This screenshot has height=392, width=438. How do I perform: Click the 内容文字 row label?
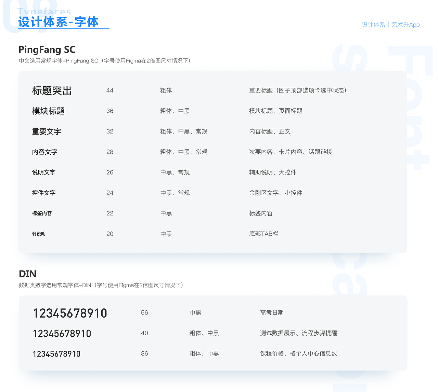tap(44, 152)
